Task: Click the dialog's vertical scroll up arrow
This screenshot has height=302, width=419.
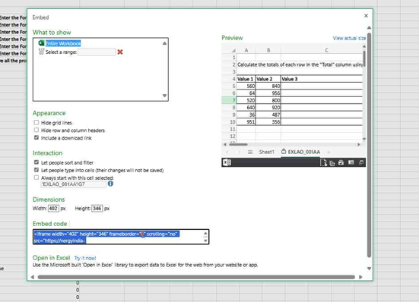Action: tap(369, 27)
